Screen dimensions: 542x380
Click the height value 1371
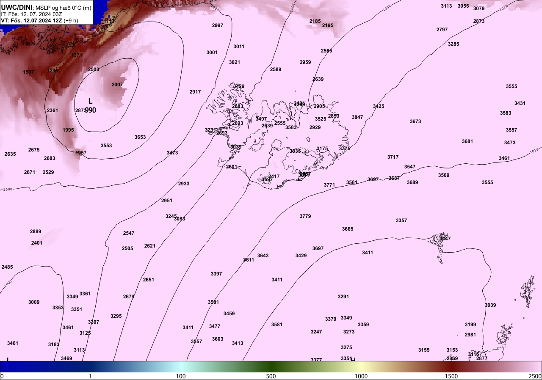77,55
